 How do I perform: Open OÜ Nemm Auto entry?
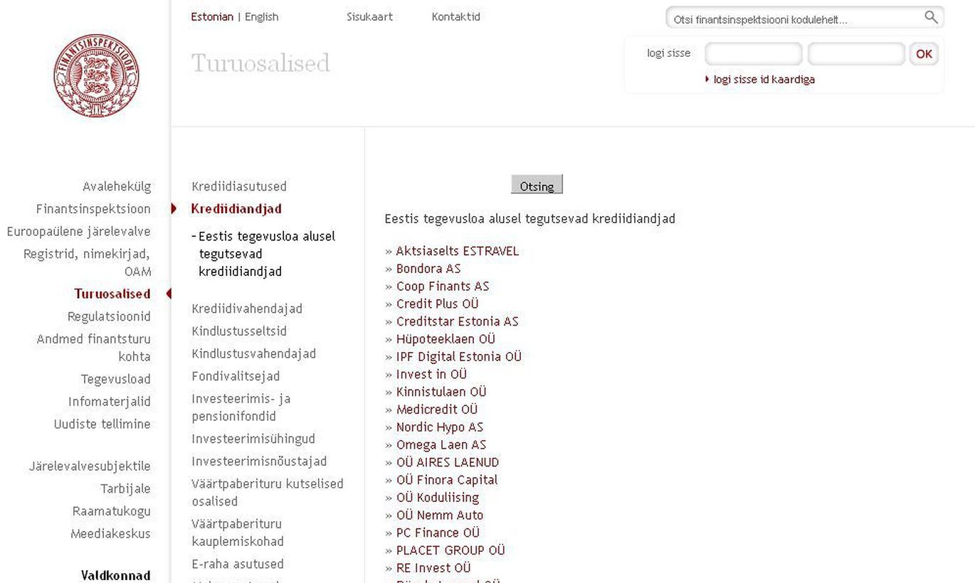[440, 515]
